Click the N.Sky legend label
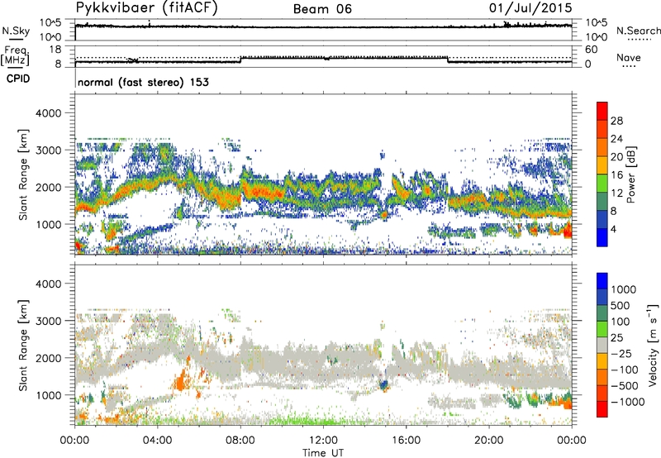661x458 pixels. point(16,31)
